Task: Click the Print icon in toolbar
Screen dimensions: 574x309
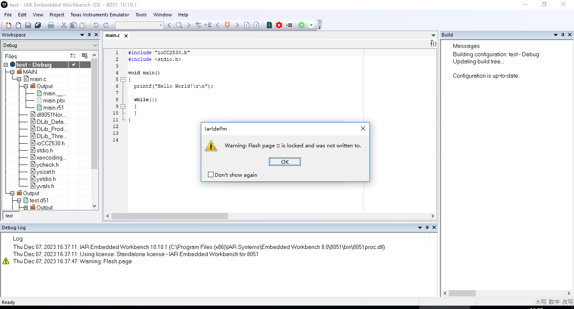Action: click(x=51, y=25)
